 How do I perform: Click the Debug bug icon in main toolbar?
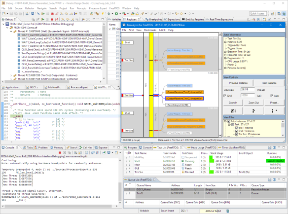[108, 14]
